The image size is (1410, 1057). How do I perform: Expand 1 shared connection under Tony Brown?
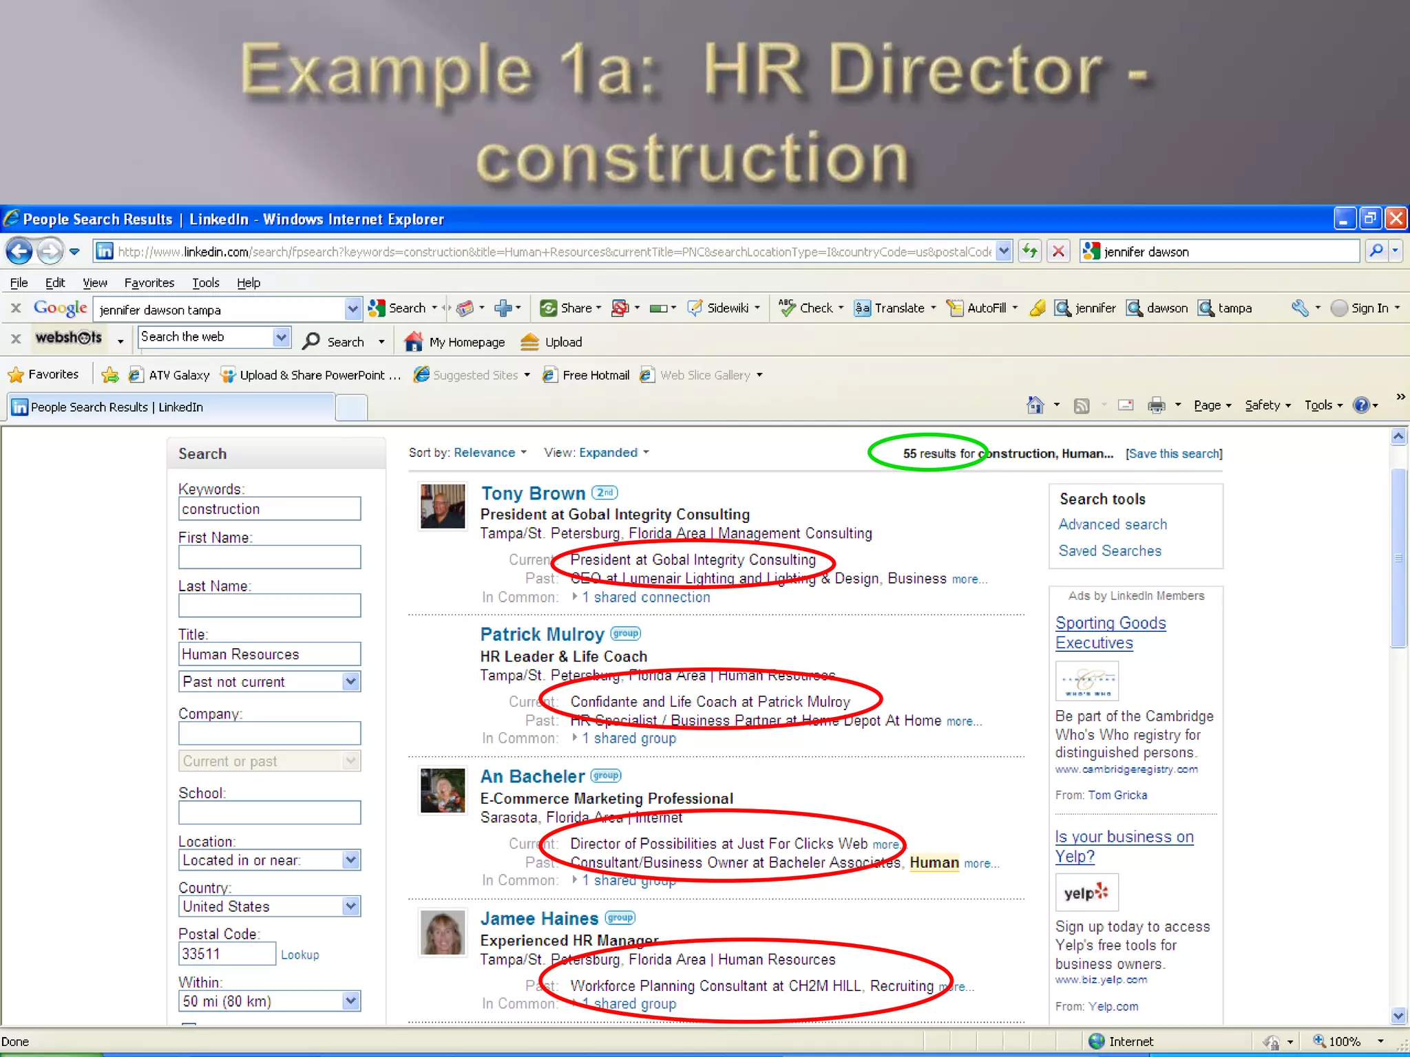pos(645,597)
